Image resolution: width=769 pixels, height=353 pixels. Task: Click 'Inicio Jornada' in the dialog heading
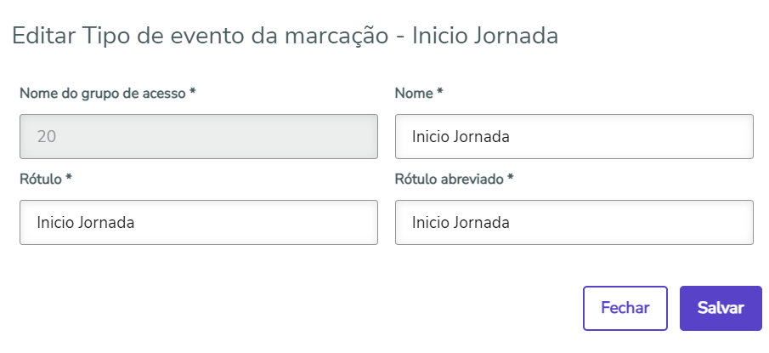coord(485,36)
